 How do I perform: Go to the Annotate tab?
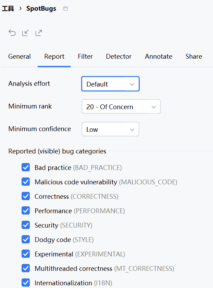point(159,57)
